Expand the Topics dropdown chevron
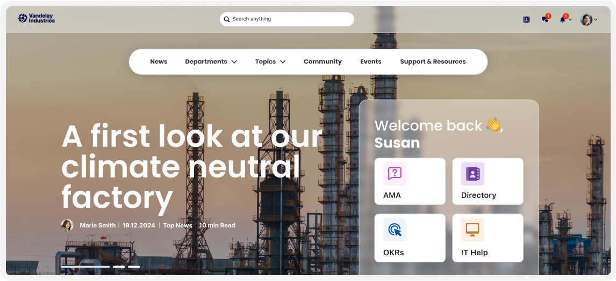 pyautogui.click(x=282, y=62)
